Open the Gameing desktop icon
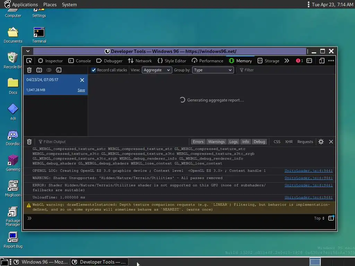This screenshot has height=266, width=355. [13, 163]
